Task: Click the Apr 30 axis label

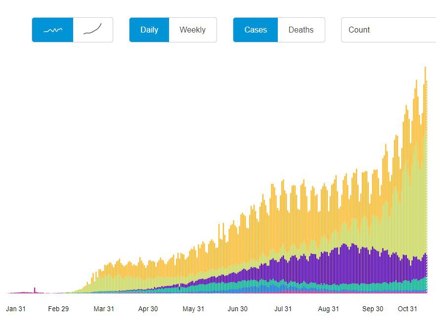Action: point(148,309)
